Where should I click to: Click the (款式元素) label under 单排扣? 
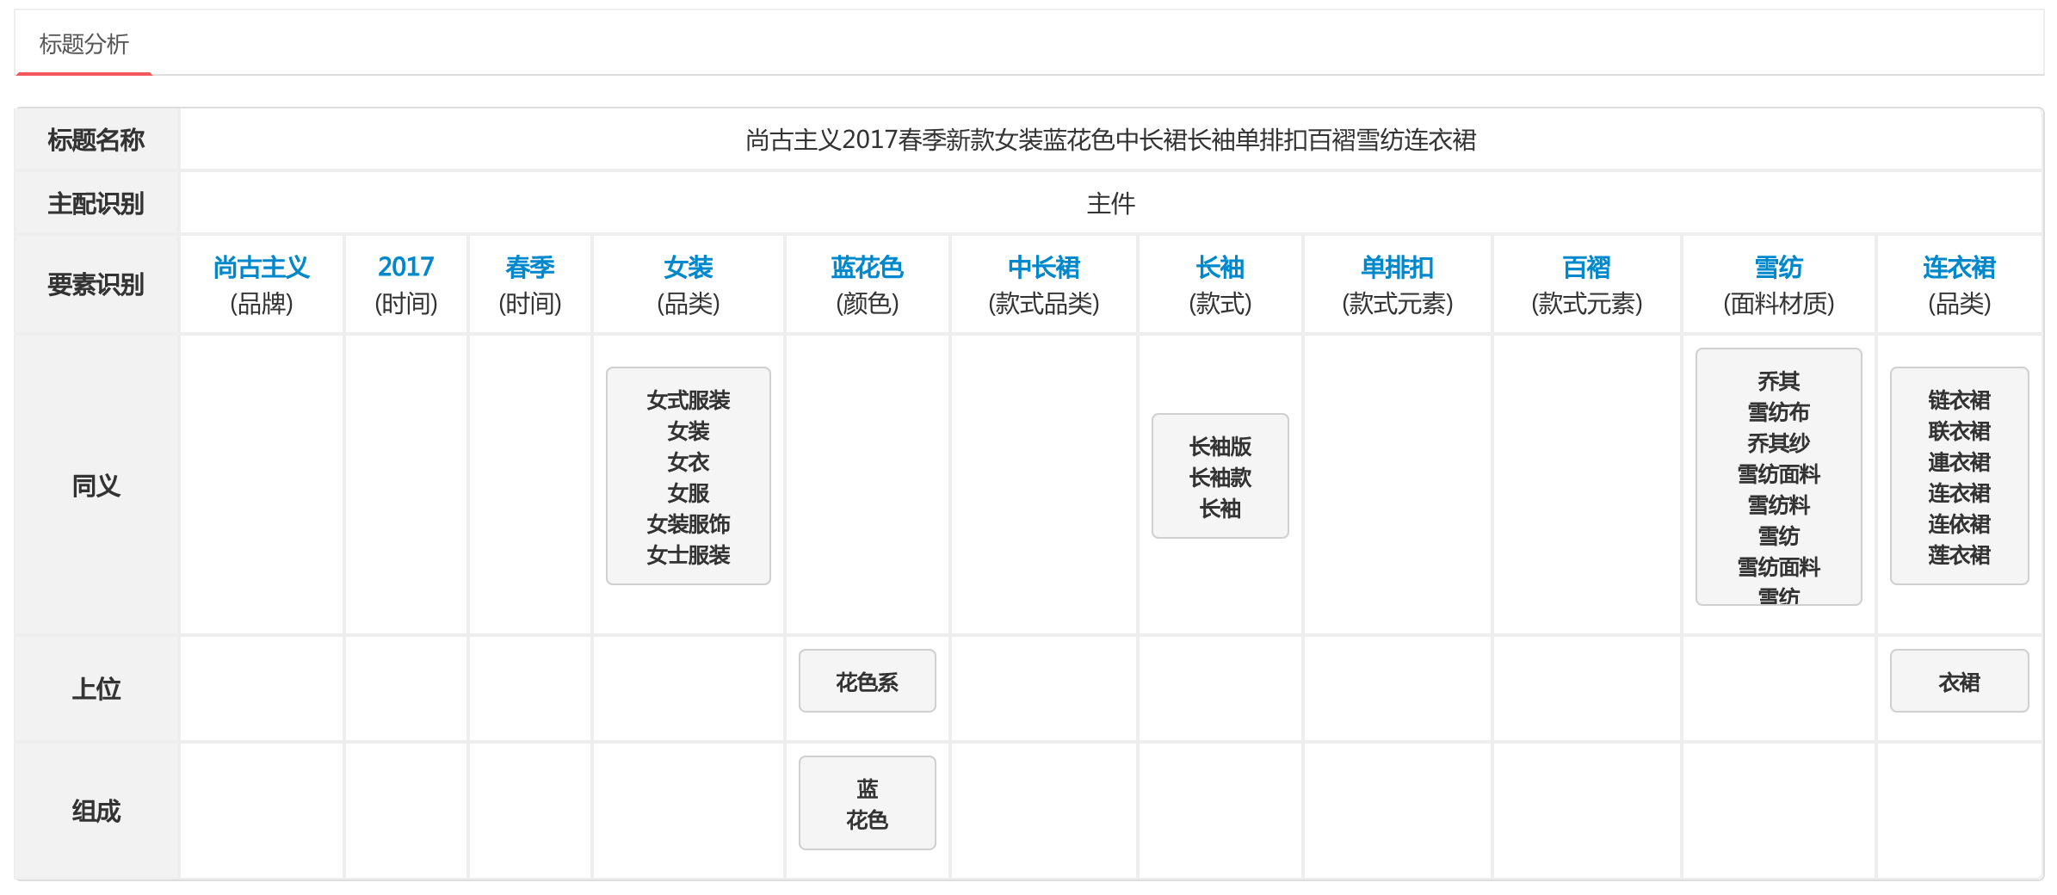1398,304
